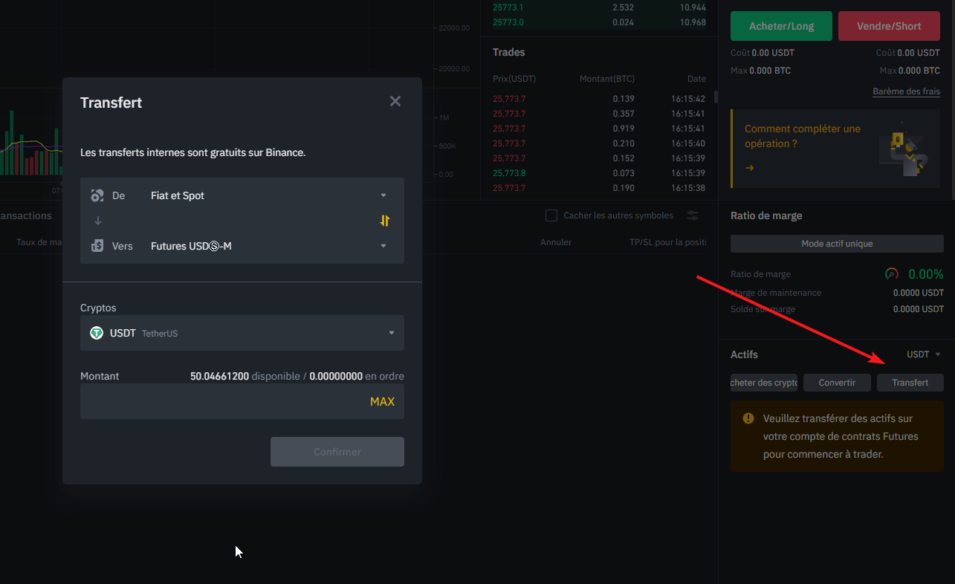955x584 pixels.
Task: Click the 0.00% margin ratio value
Action: [x=926, y=274]
